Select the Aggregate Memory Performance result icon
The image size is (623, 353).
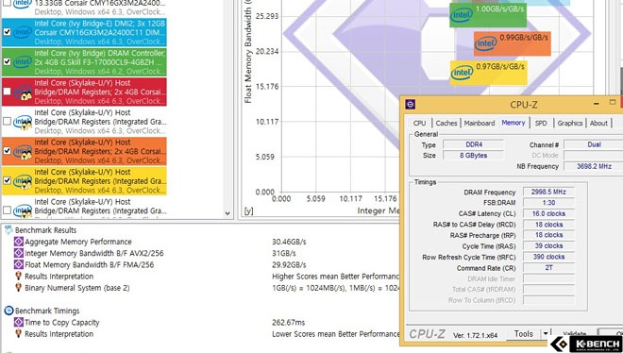[19, 242]
